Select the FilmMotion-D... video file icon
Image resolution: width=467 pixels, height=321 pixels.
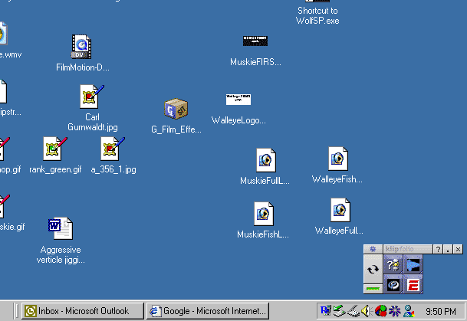(x=81, y=47)
